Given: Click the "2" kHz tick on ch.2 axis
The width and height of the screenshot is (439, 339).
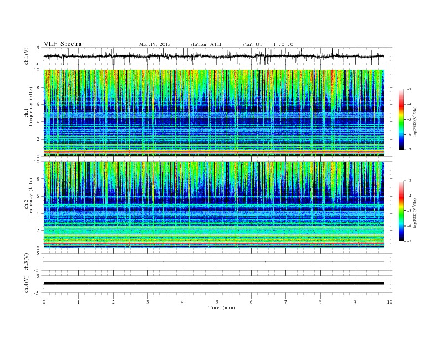Looking at the screenshot, I should tap(39, 231).
